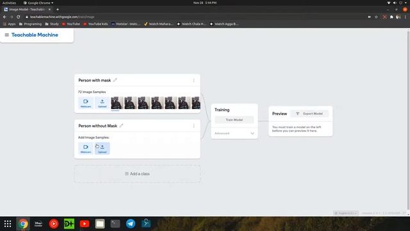Show applications grid in dock
410x231 pixels.
(x=8, y=224)
